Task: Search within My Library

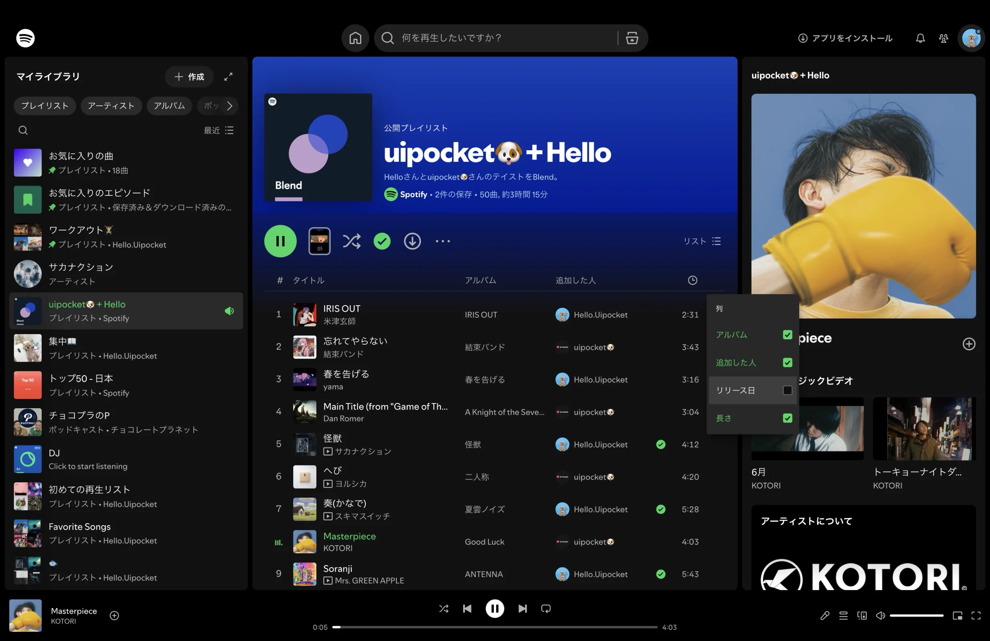Action: (23, 130)
